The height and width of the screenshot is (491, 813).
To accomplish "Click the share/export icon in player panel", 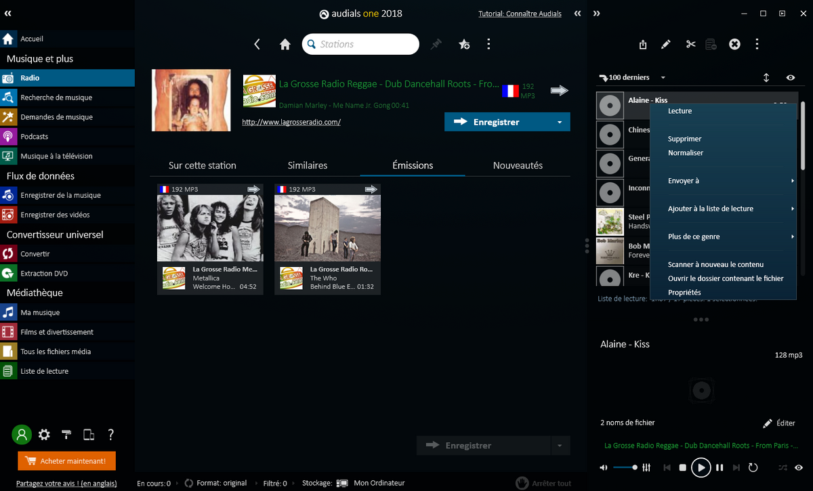I will click(x=643, y=44).
